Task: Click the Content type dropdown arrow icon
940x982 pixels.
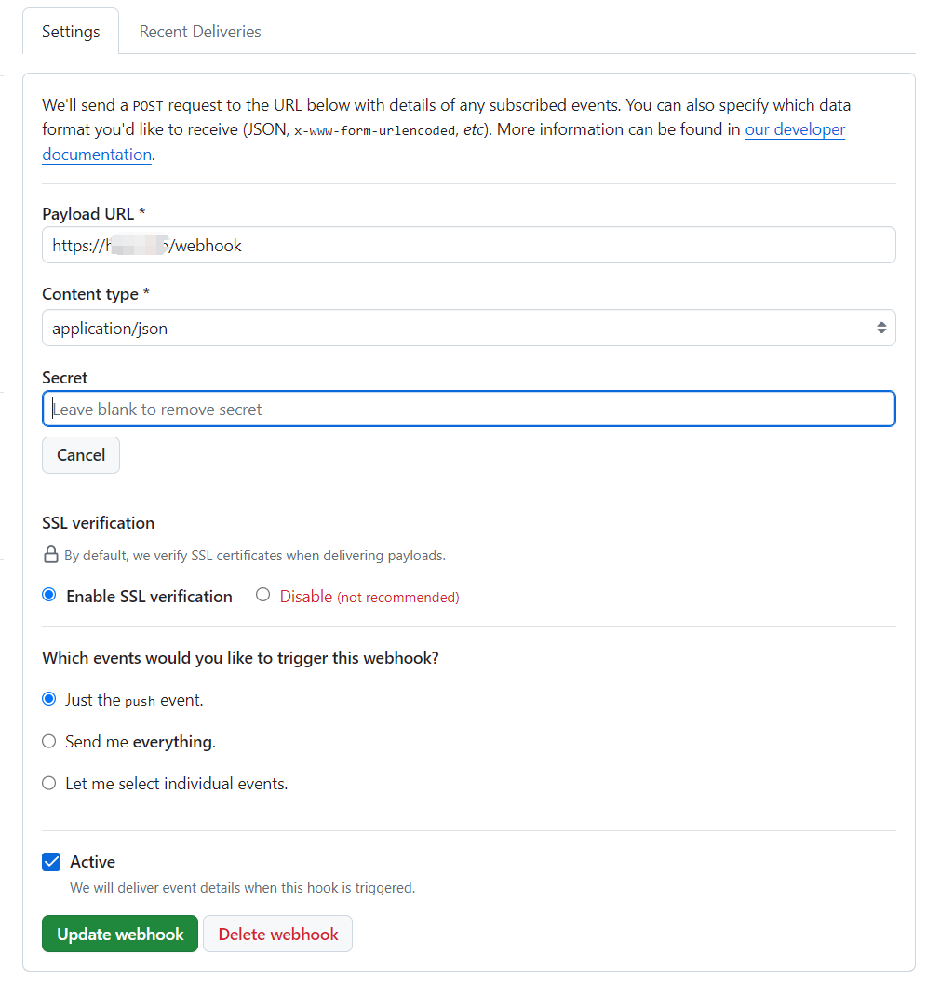Action: point(880,328)
